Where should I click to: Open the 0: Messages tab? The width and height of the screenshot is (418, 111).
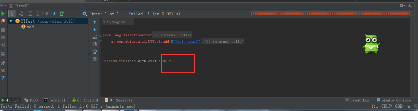tap(119, 100)
